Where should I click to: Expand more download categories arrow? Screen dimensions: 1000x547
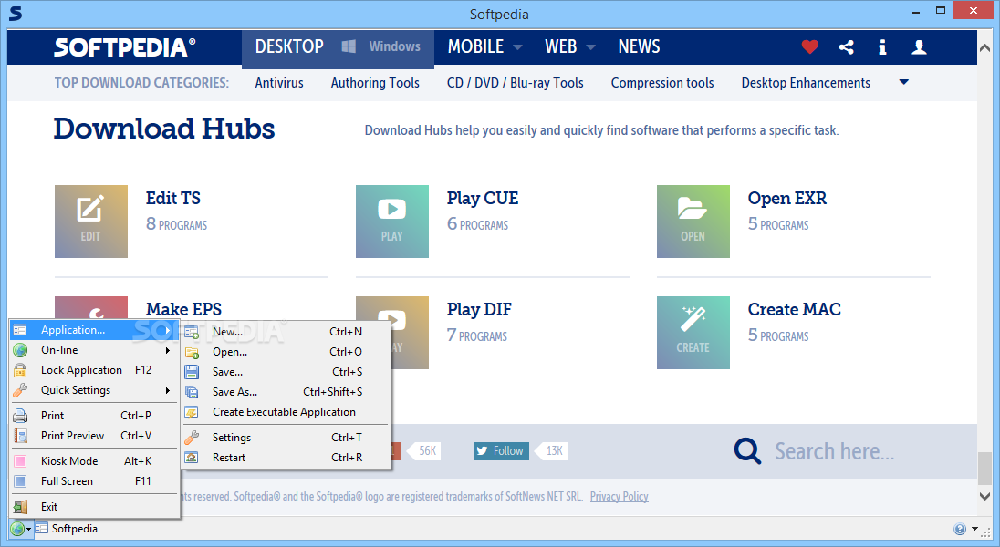[903, 82]
